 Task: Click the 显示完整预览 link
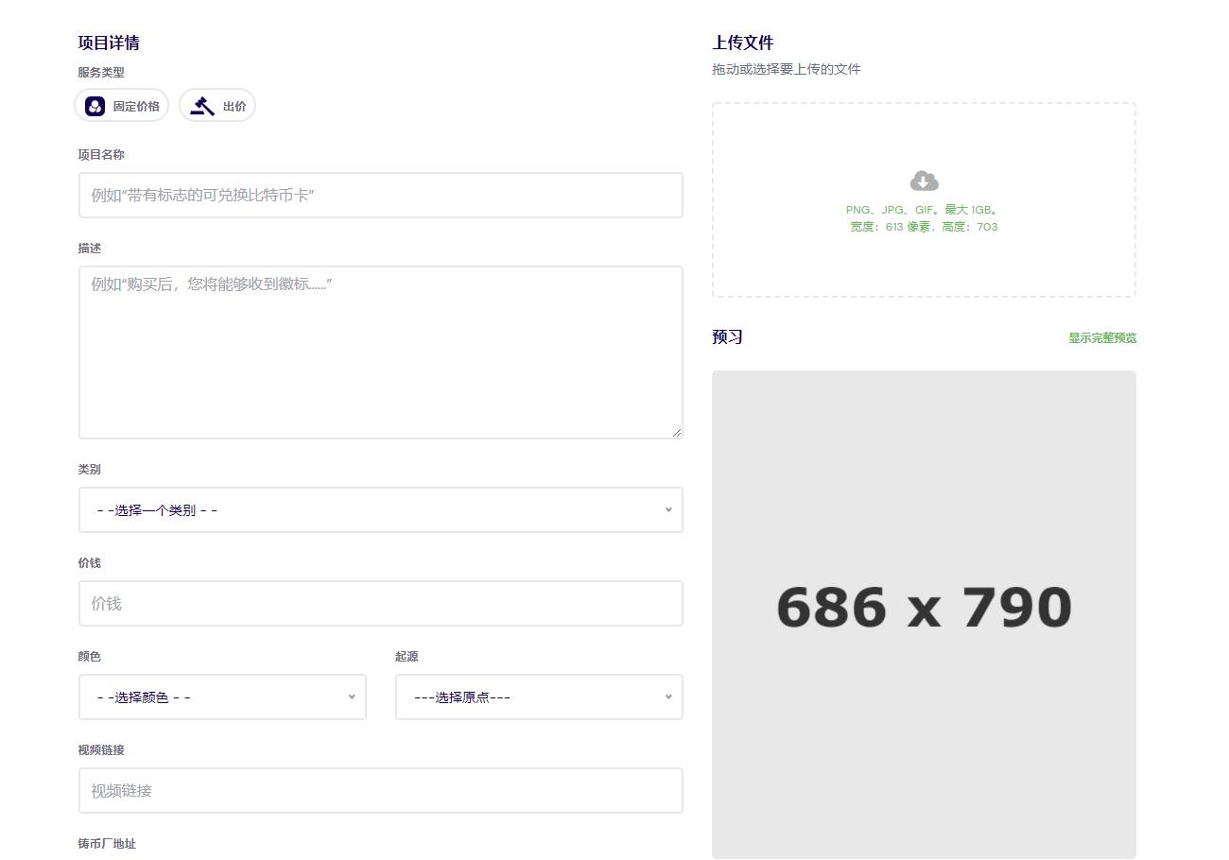point(1102,338)
